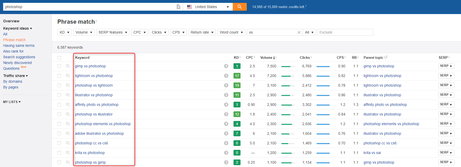Viewport: 461px width, 167px height.
Task: Open the Volume filter dropdown
Action: pos(84,32)
